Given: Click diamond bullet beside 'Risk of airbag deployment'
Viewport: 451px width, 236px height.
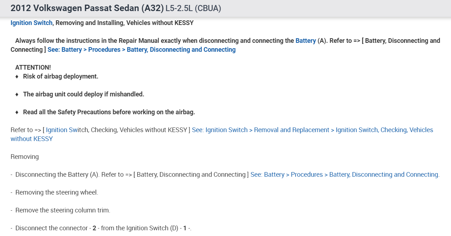Looking at the screenshot, I should (17, 76).
